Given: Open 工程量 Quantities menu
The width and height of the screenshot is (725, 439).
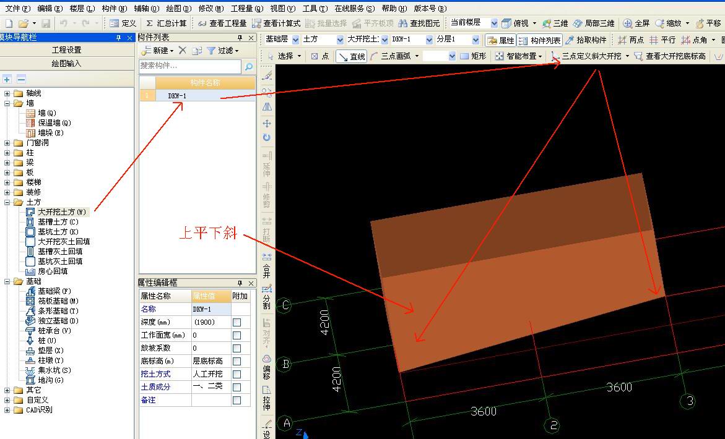Looking at the screenshot, I should 247,8.
